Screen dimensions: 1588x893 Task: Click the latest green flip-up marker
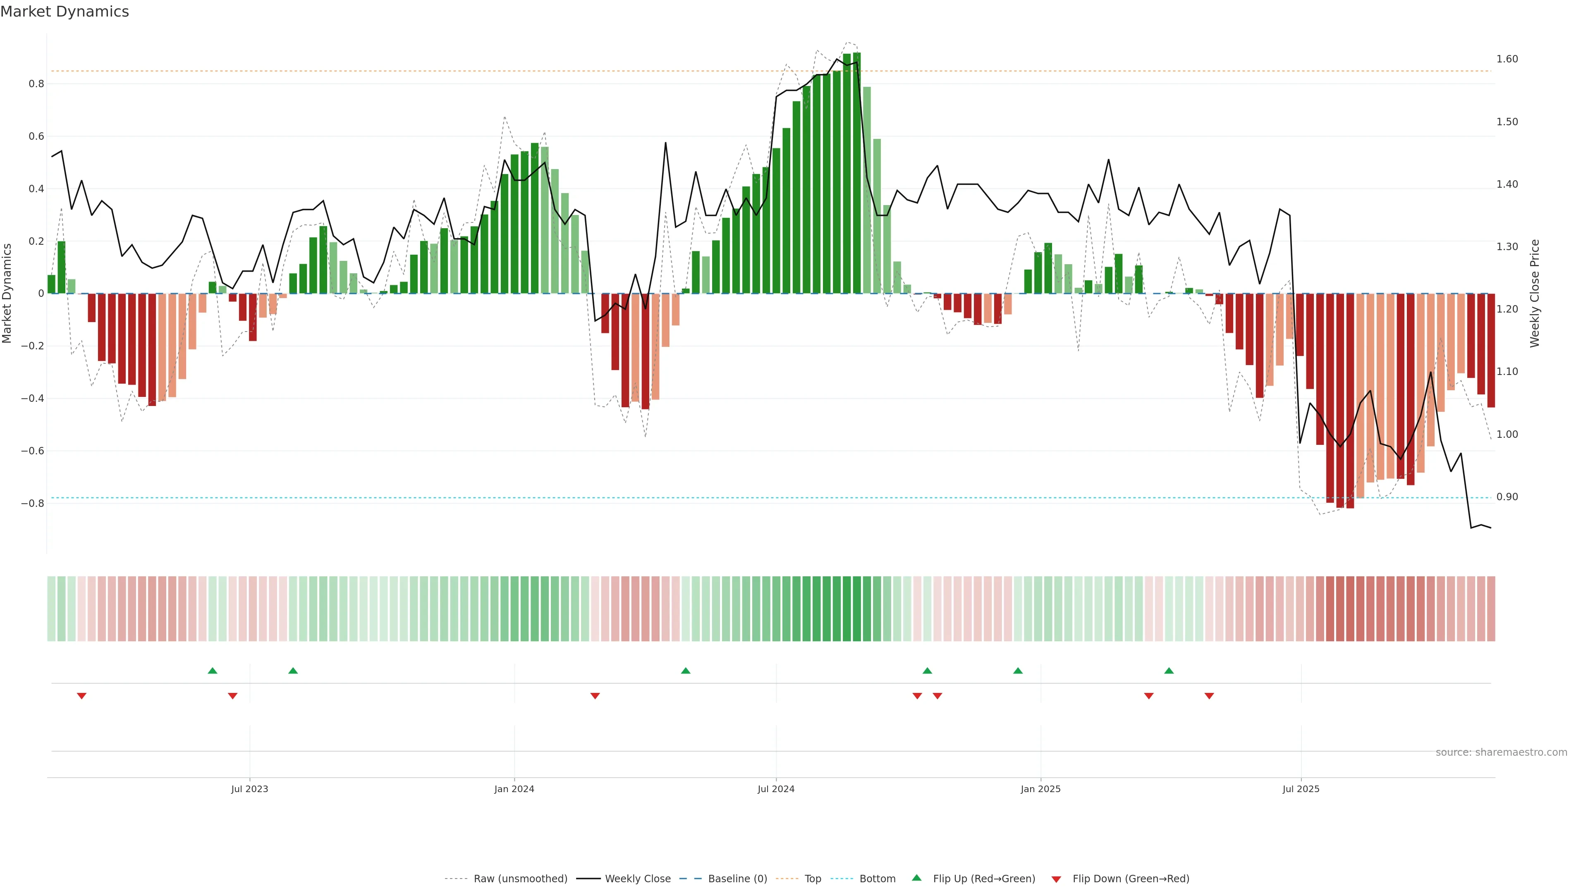pyautogui.click(x=1169, y=671)
